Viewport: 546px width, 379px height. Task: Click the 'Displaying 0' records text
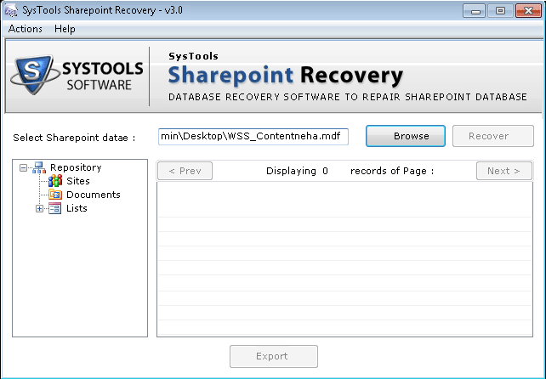pos(297,171)
